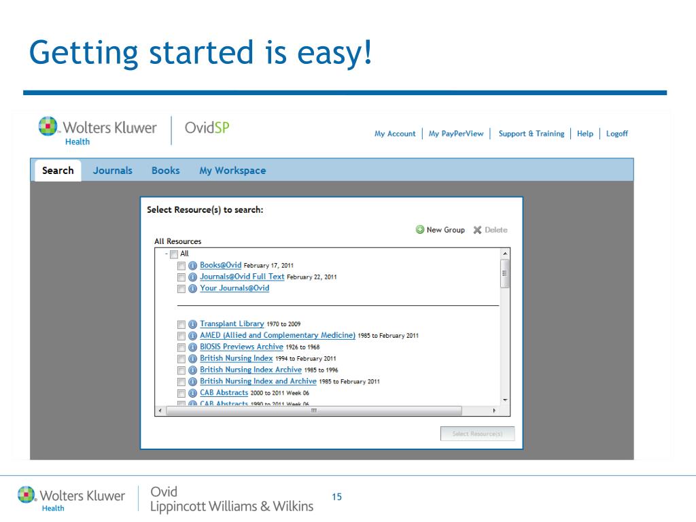Click the info icon beside Books@Ovid
The image size is (696, 522).
[x=192, y=266]
